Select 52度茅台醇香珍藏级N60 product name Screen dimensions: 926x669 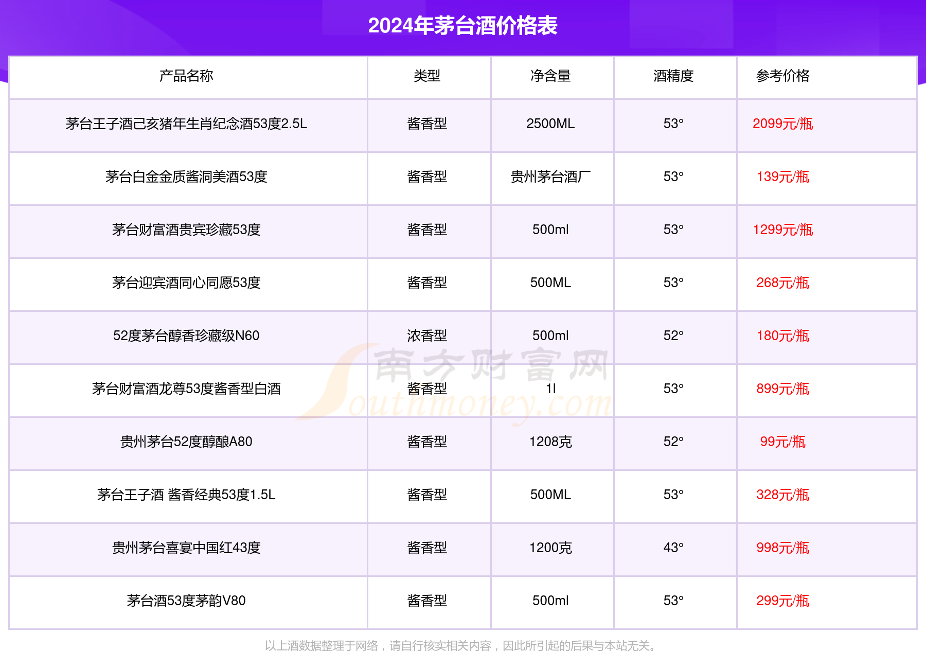point(186,336)
